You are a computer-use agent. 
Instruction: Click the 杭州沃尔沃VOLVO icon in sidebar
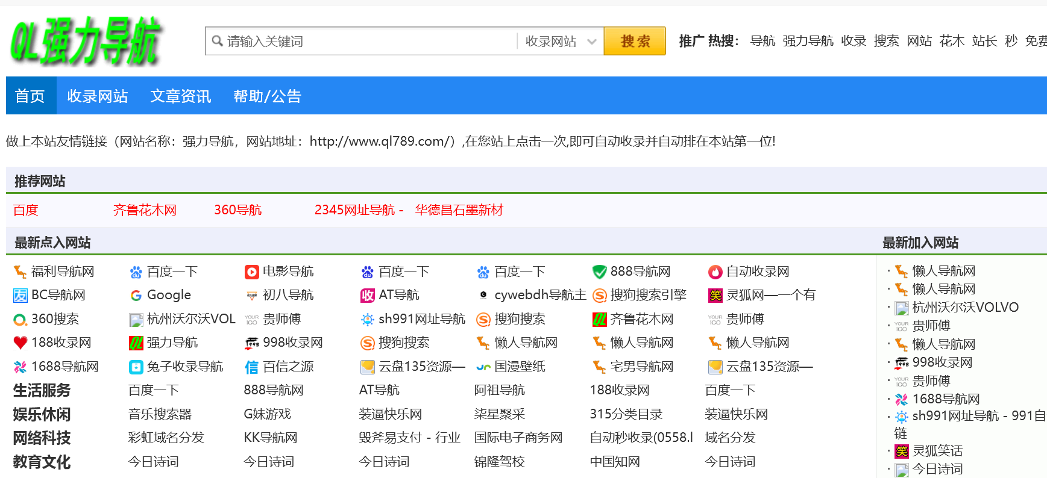coord(901,308)
